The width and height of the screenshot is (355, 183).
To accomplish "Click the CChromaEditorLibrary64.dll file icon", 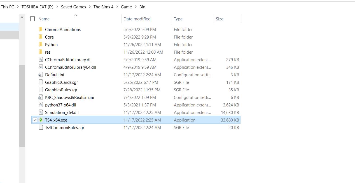I will [x=41, y=67].
